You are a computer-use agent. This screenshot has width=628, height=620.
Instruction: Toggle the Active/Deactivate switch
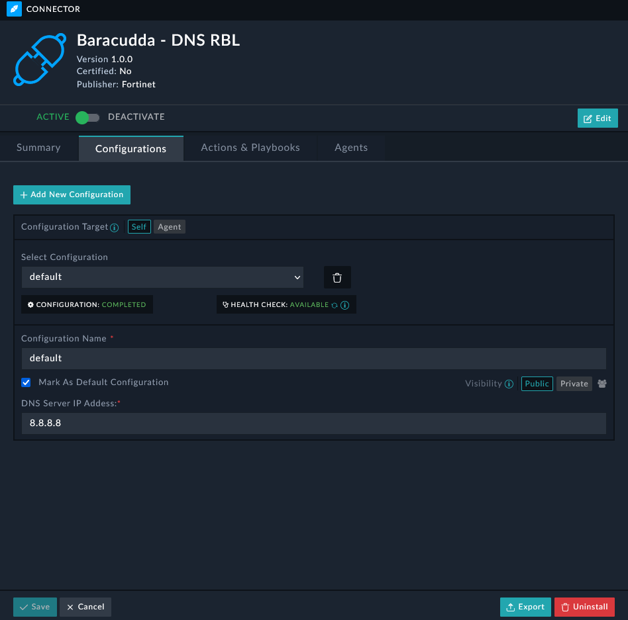coord(87,118)
